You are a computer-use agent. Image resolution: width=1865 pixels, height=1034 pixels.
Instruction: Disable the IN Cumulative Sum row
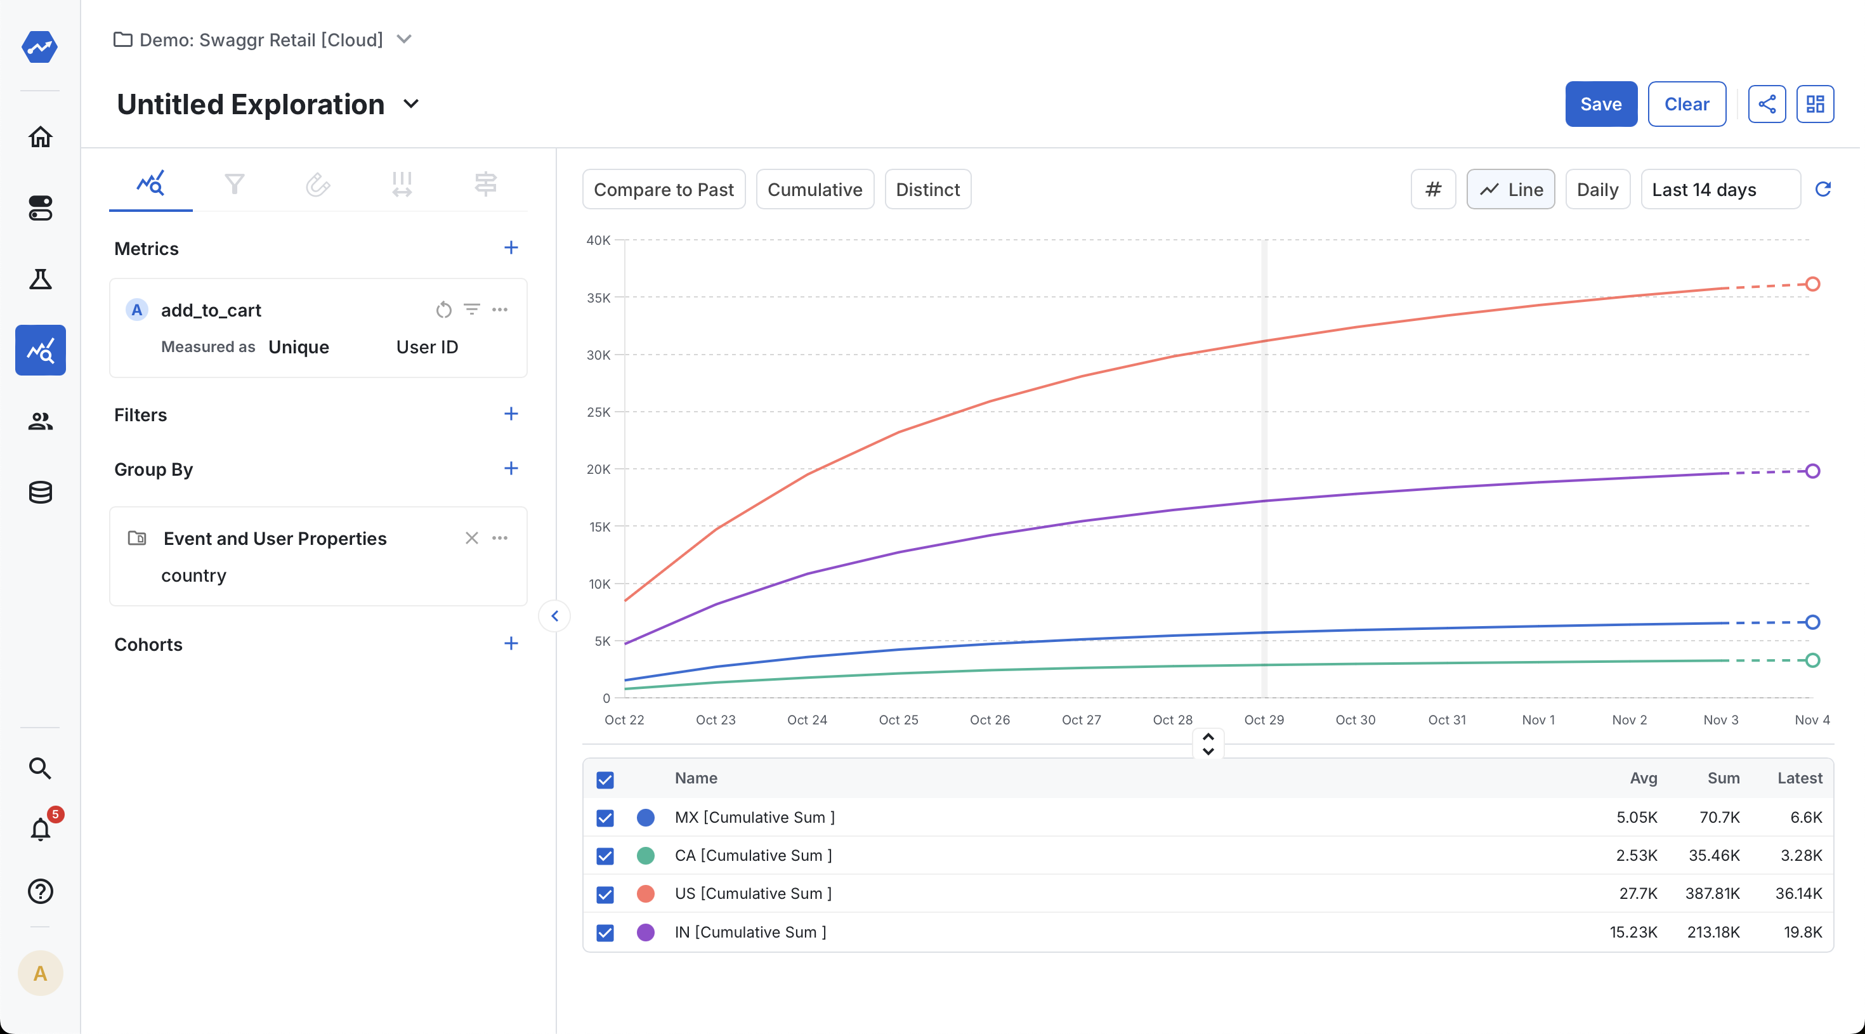(606, 932)
